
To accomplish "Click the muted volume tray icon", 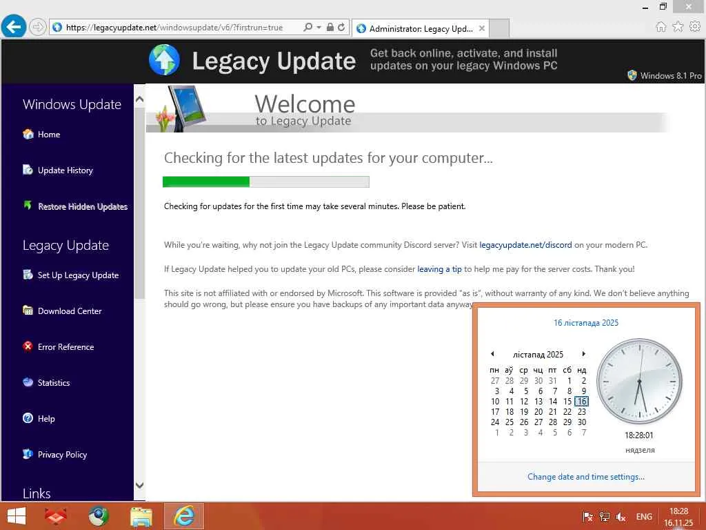I will click(x=621, y=517).
